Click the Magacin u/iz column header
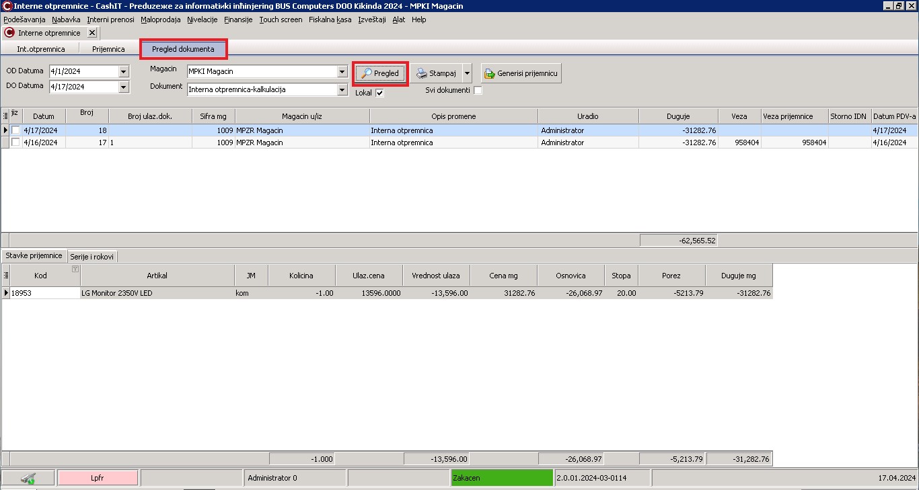Viewport: 919px width, 490px height. point(302,116)
